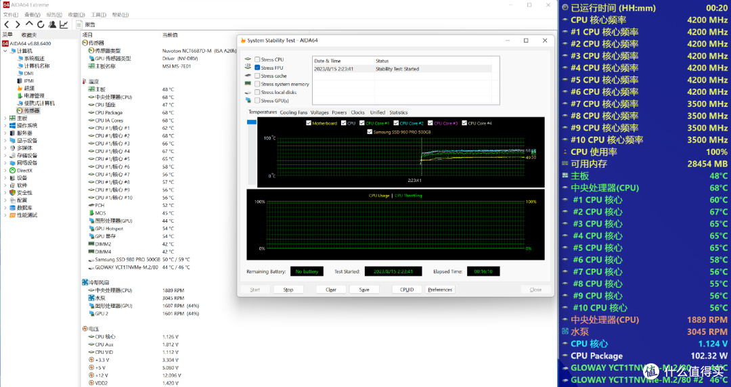
Task: Click the 数据库 database icon in tree
Action: coord(13,208)
